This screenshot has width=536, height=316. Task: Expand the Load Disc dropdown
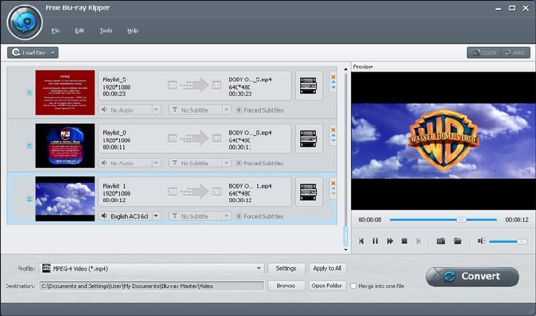pyautogui.click(x=54, y=52)
